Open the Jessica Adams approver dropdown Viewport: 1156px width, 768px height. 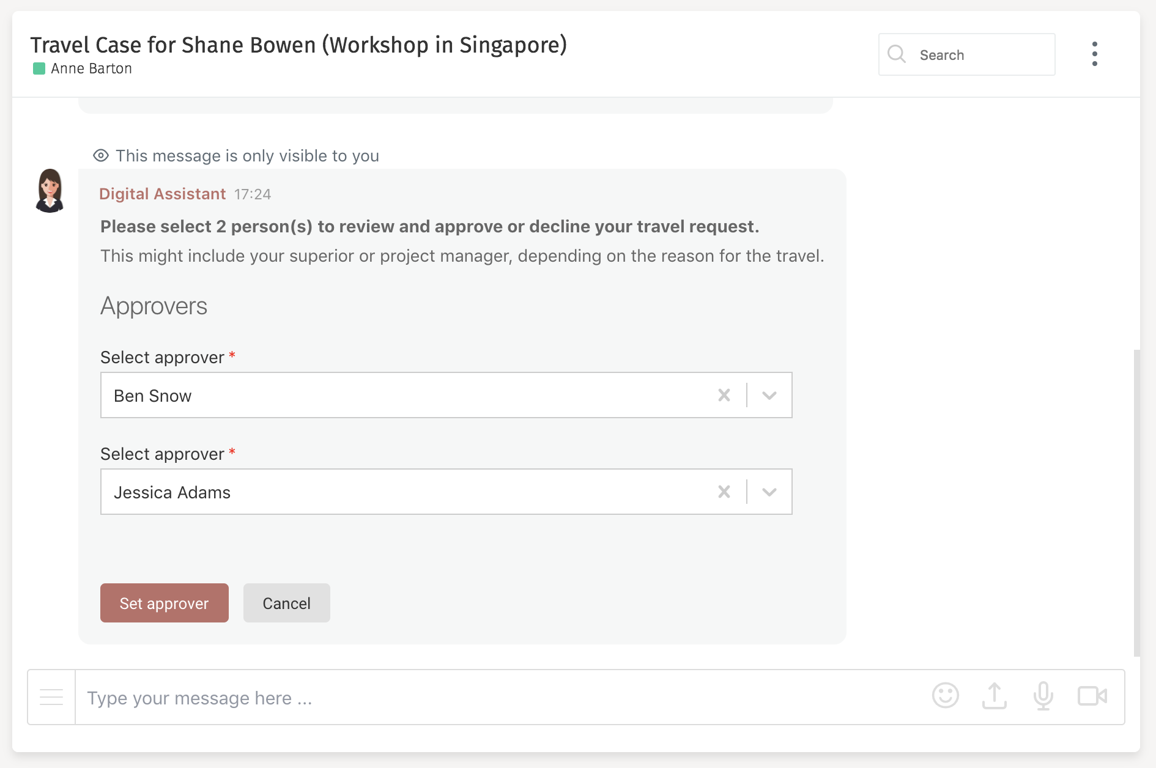769,492
